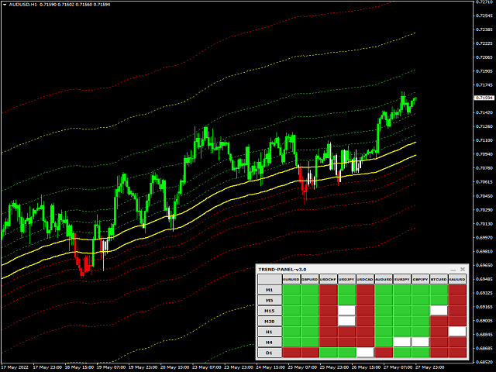Click the red GBPUSD D1 trend cell

coord(310,353)
